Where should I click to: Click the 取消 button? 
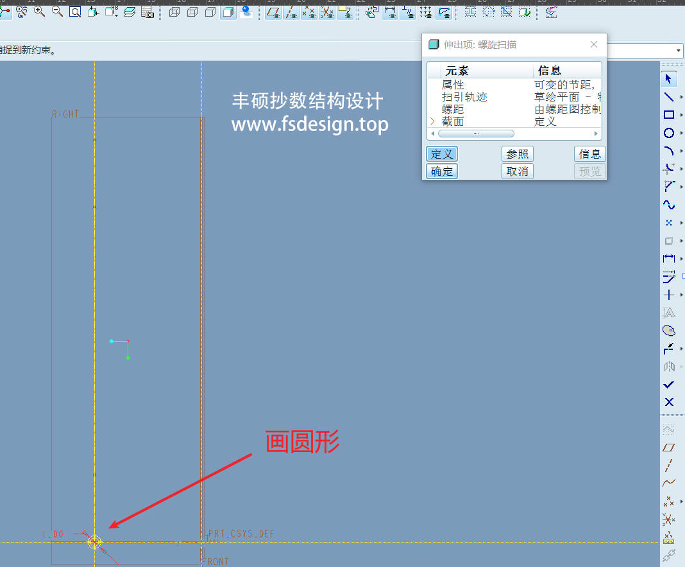coord(517,171)
